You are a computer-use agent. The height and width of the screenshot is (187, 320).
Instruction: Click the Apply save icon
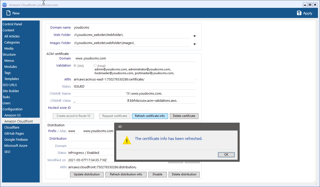[299, 13]
